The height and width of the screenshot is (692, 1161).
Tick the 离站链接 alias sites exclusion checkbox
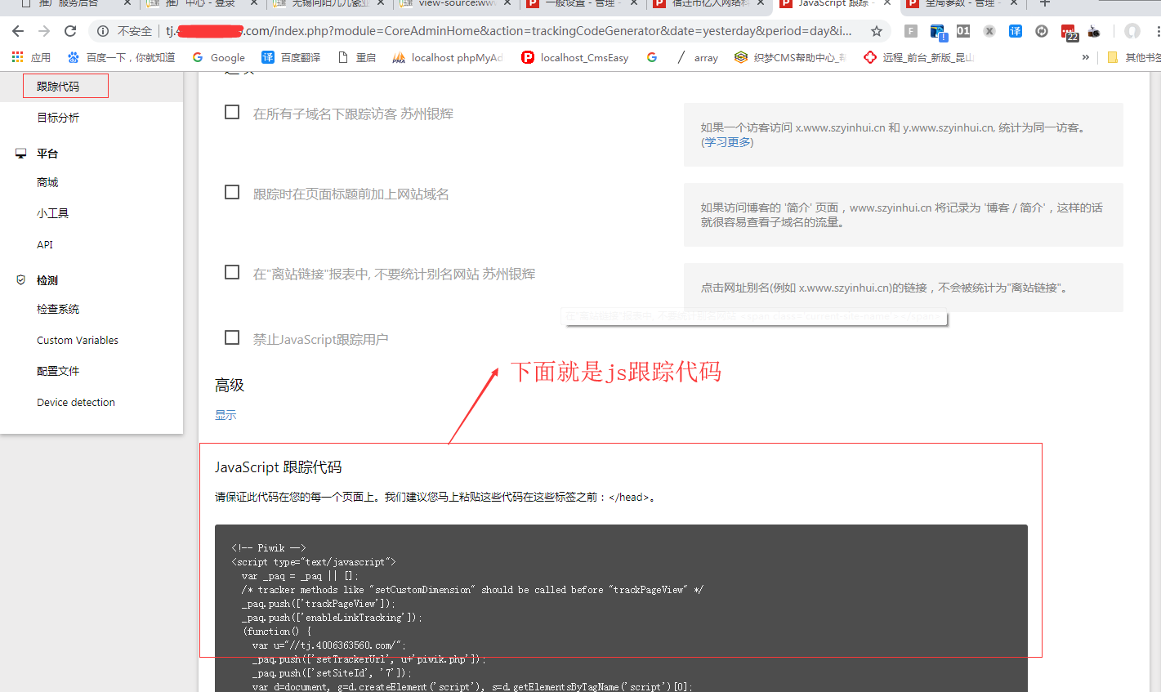232,272
